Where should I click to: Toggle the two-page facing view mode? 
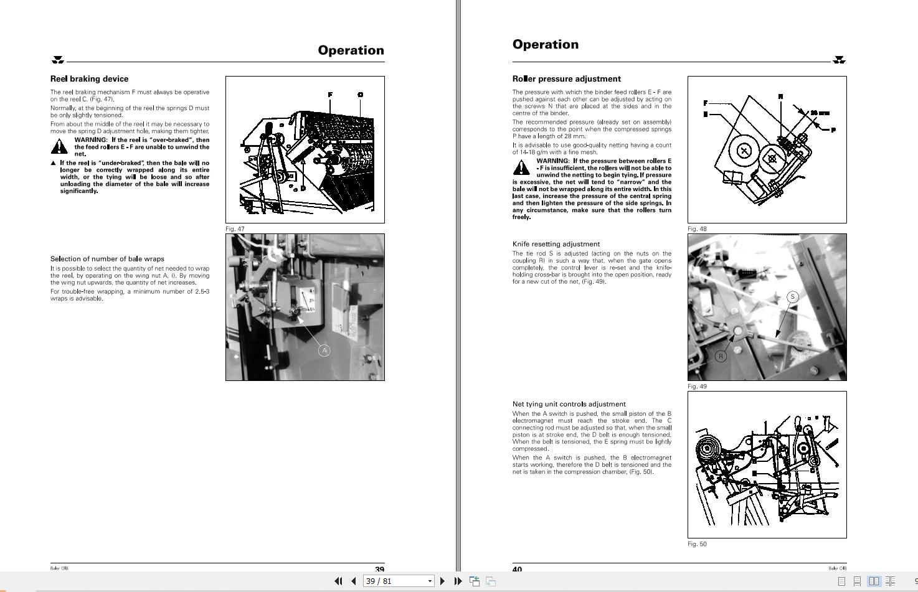tap(874, 580)
